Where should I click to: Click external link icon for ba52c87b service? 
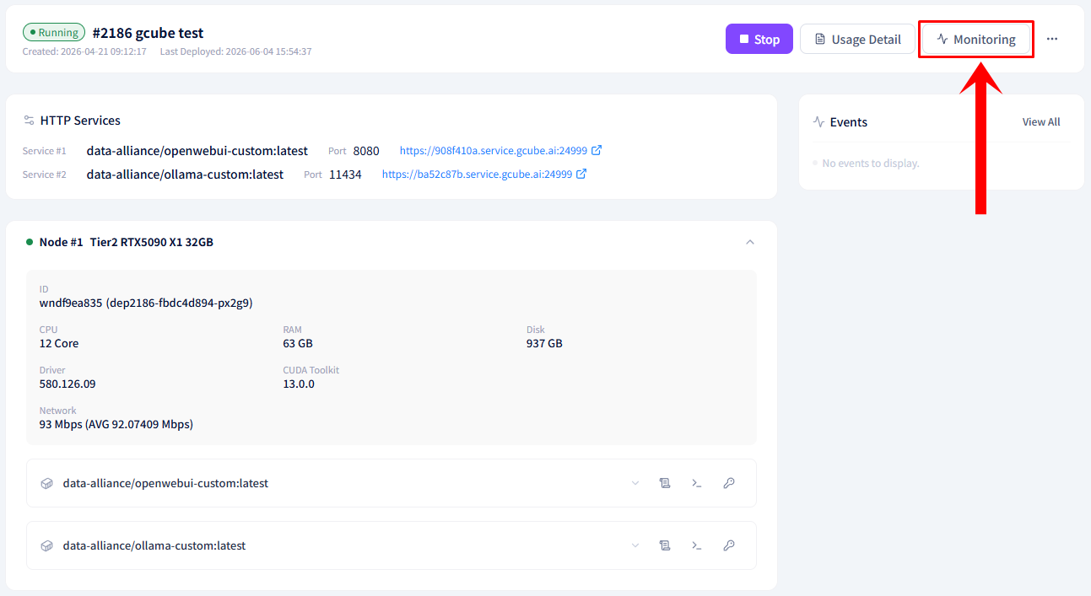(x=581, y=175)
